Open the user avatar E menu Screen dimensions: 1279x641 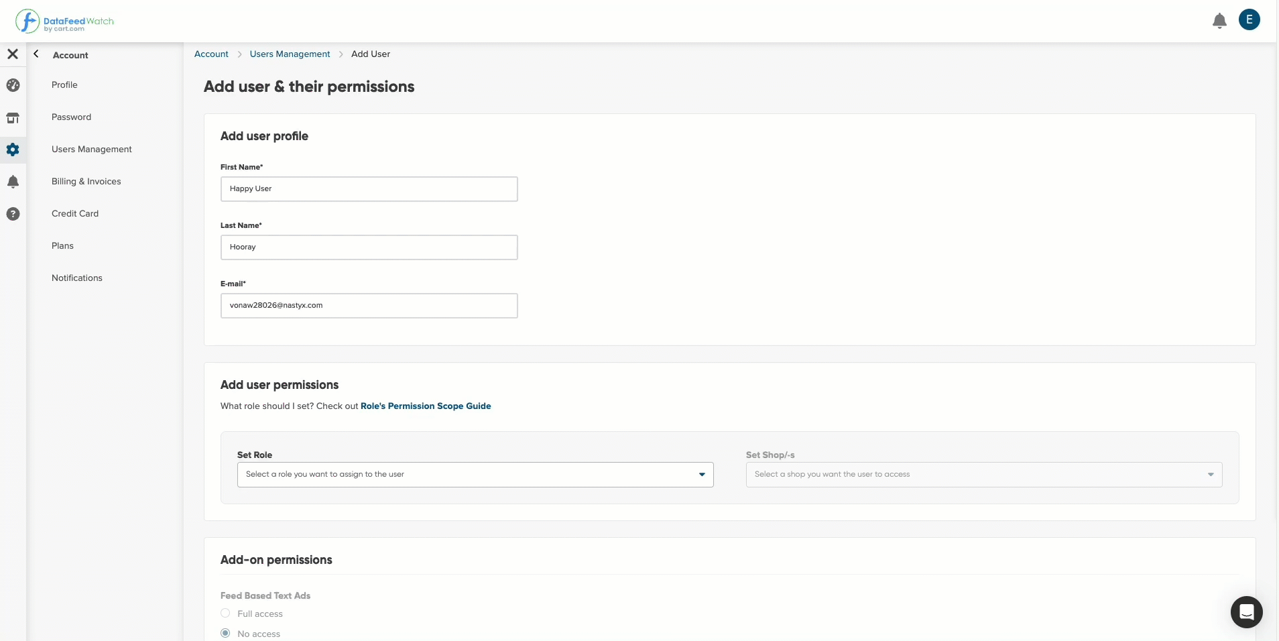[x=1249, y=19]
